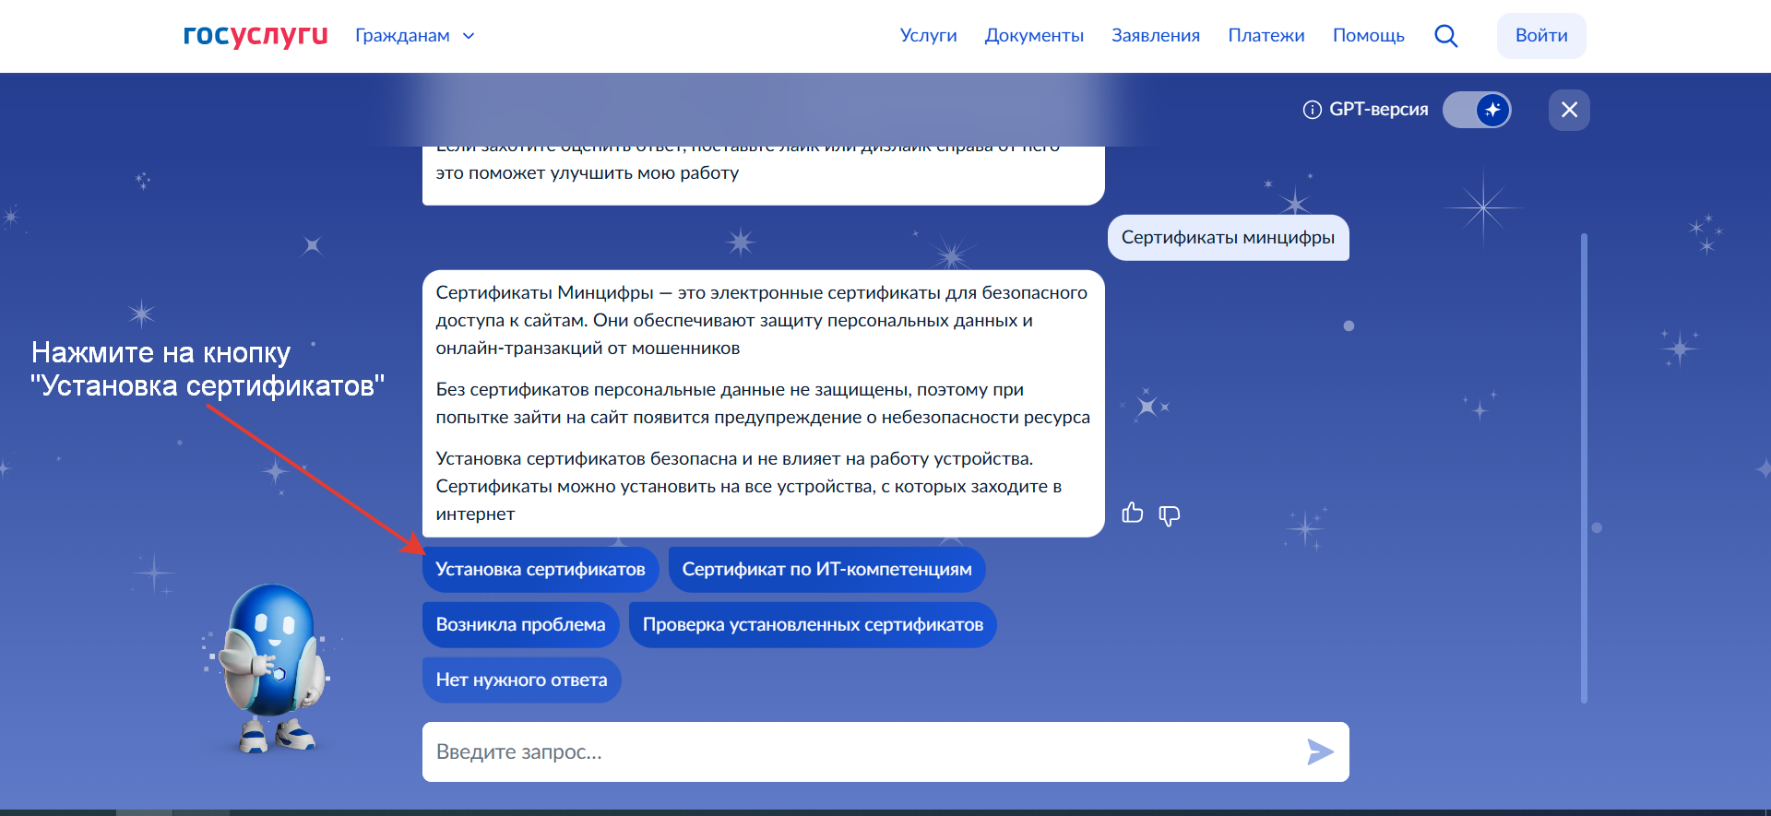
Task: Send the request with arrow icon
Action: tap(1320, 752)
